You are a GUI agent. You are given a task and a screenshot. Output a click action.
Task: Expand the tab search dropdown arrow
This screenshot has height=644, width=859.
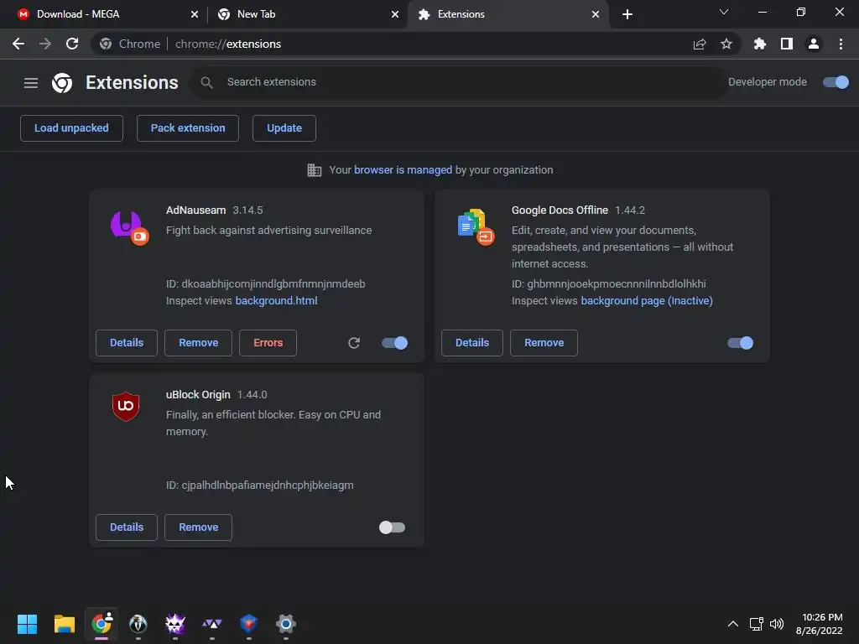724,12
